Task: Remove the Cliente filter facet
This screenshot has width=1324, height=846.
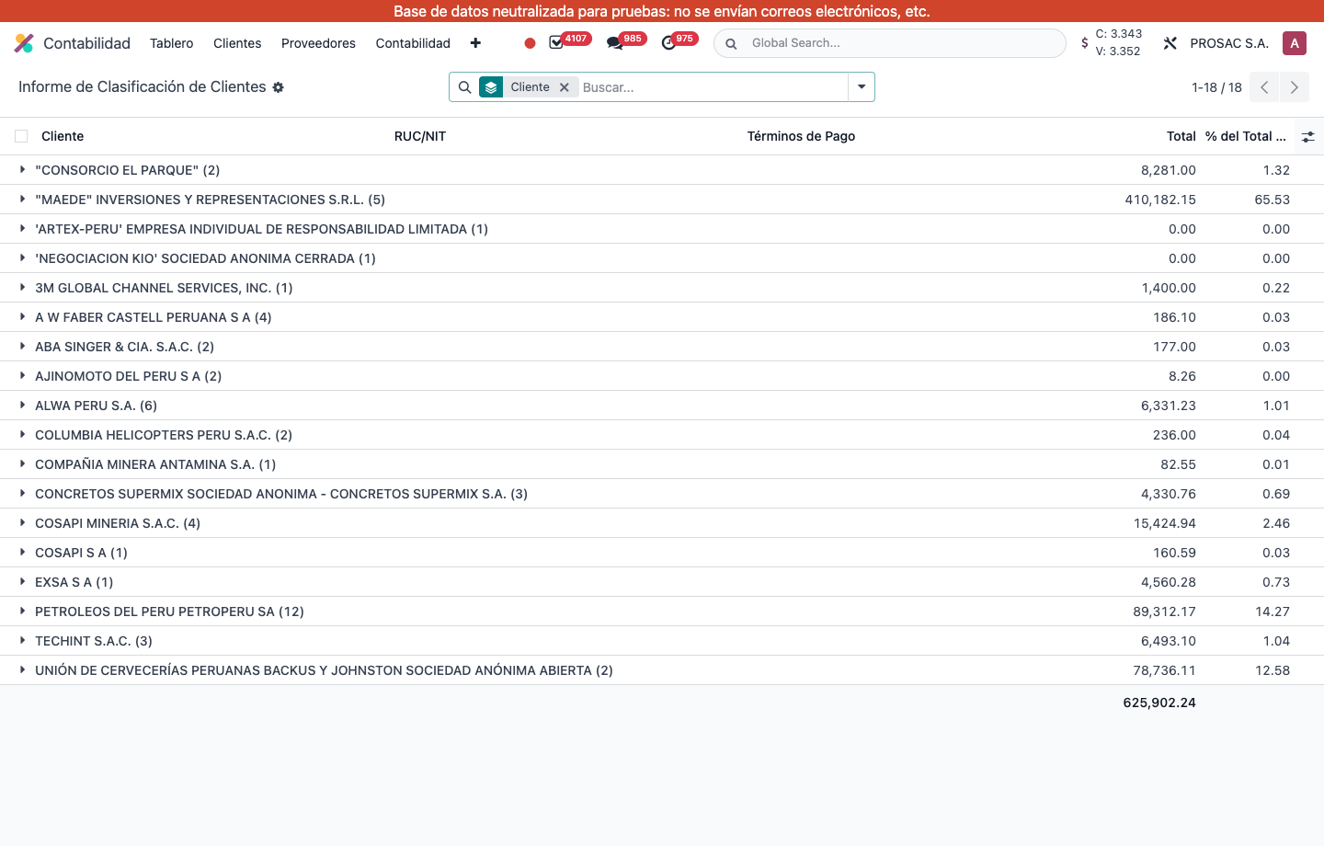Action: click(x=565, y=87)
